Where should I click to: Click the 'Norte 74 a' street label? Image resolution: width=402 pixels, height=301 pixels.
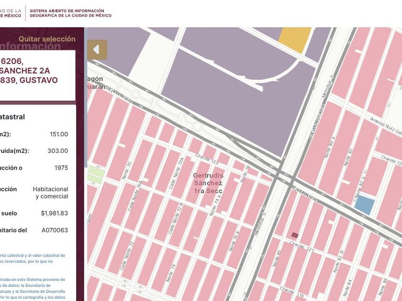214,204
